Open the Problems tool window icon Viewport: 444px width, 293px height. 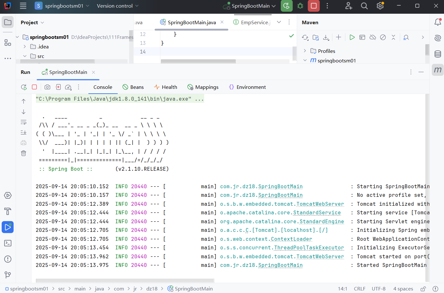click(8, 259)
